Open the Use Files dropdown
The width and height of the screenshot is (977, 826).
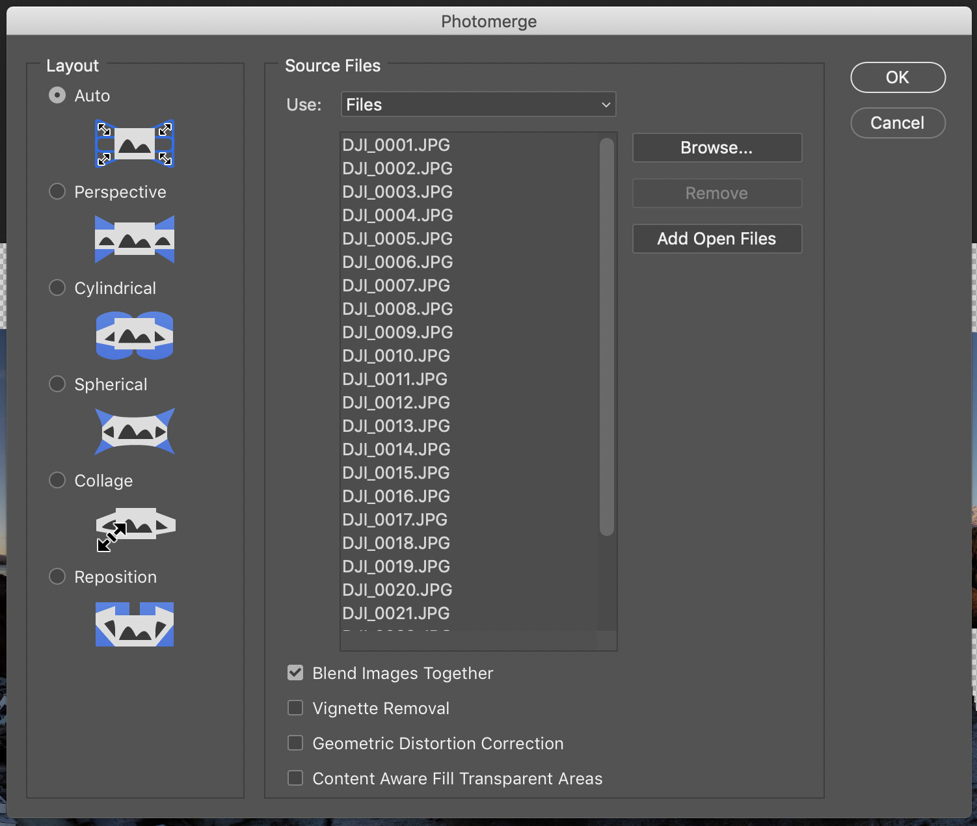tap(478, 105)
